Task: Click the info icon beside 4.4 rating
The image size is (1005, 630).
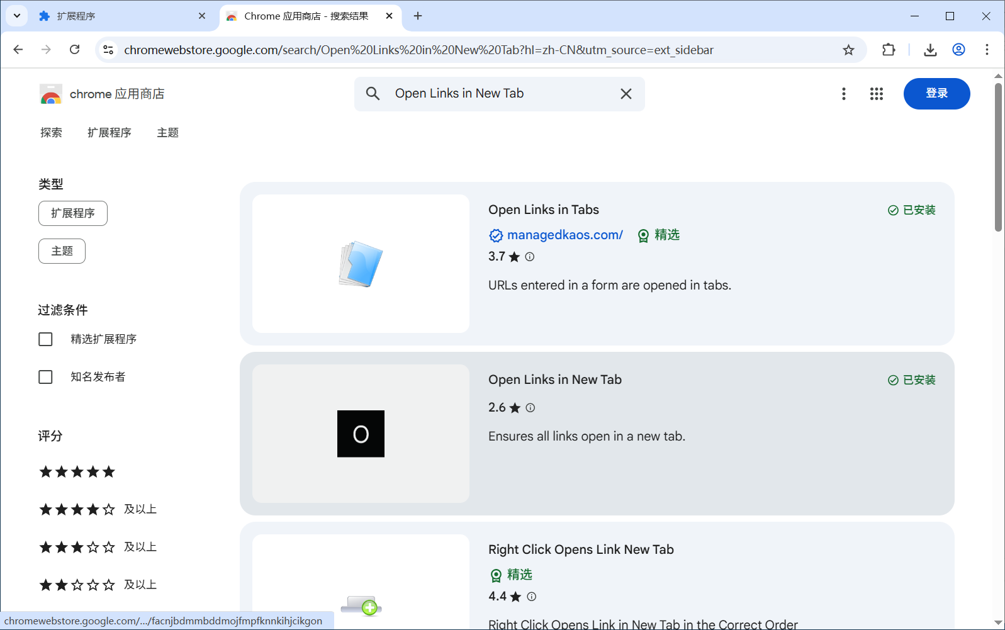Action: [x=532, y=597]
